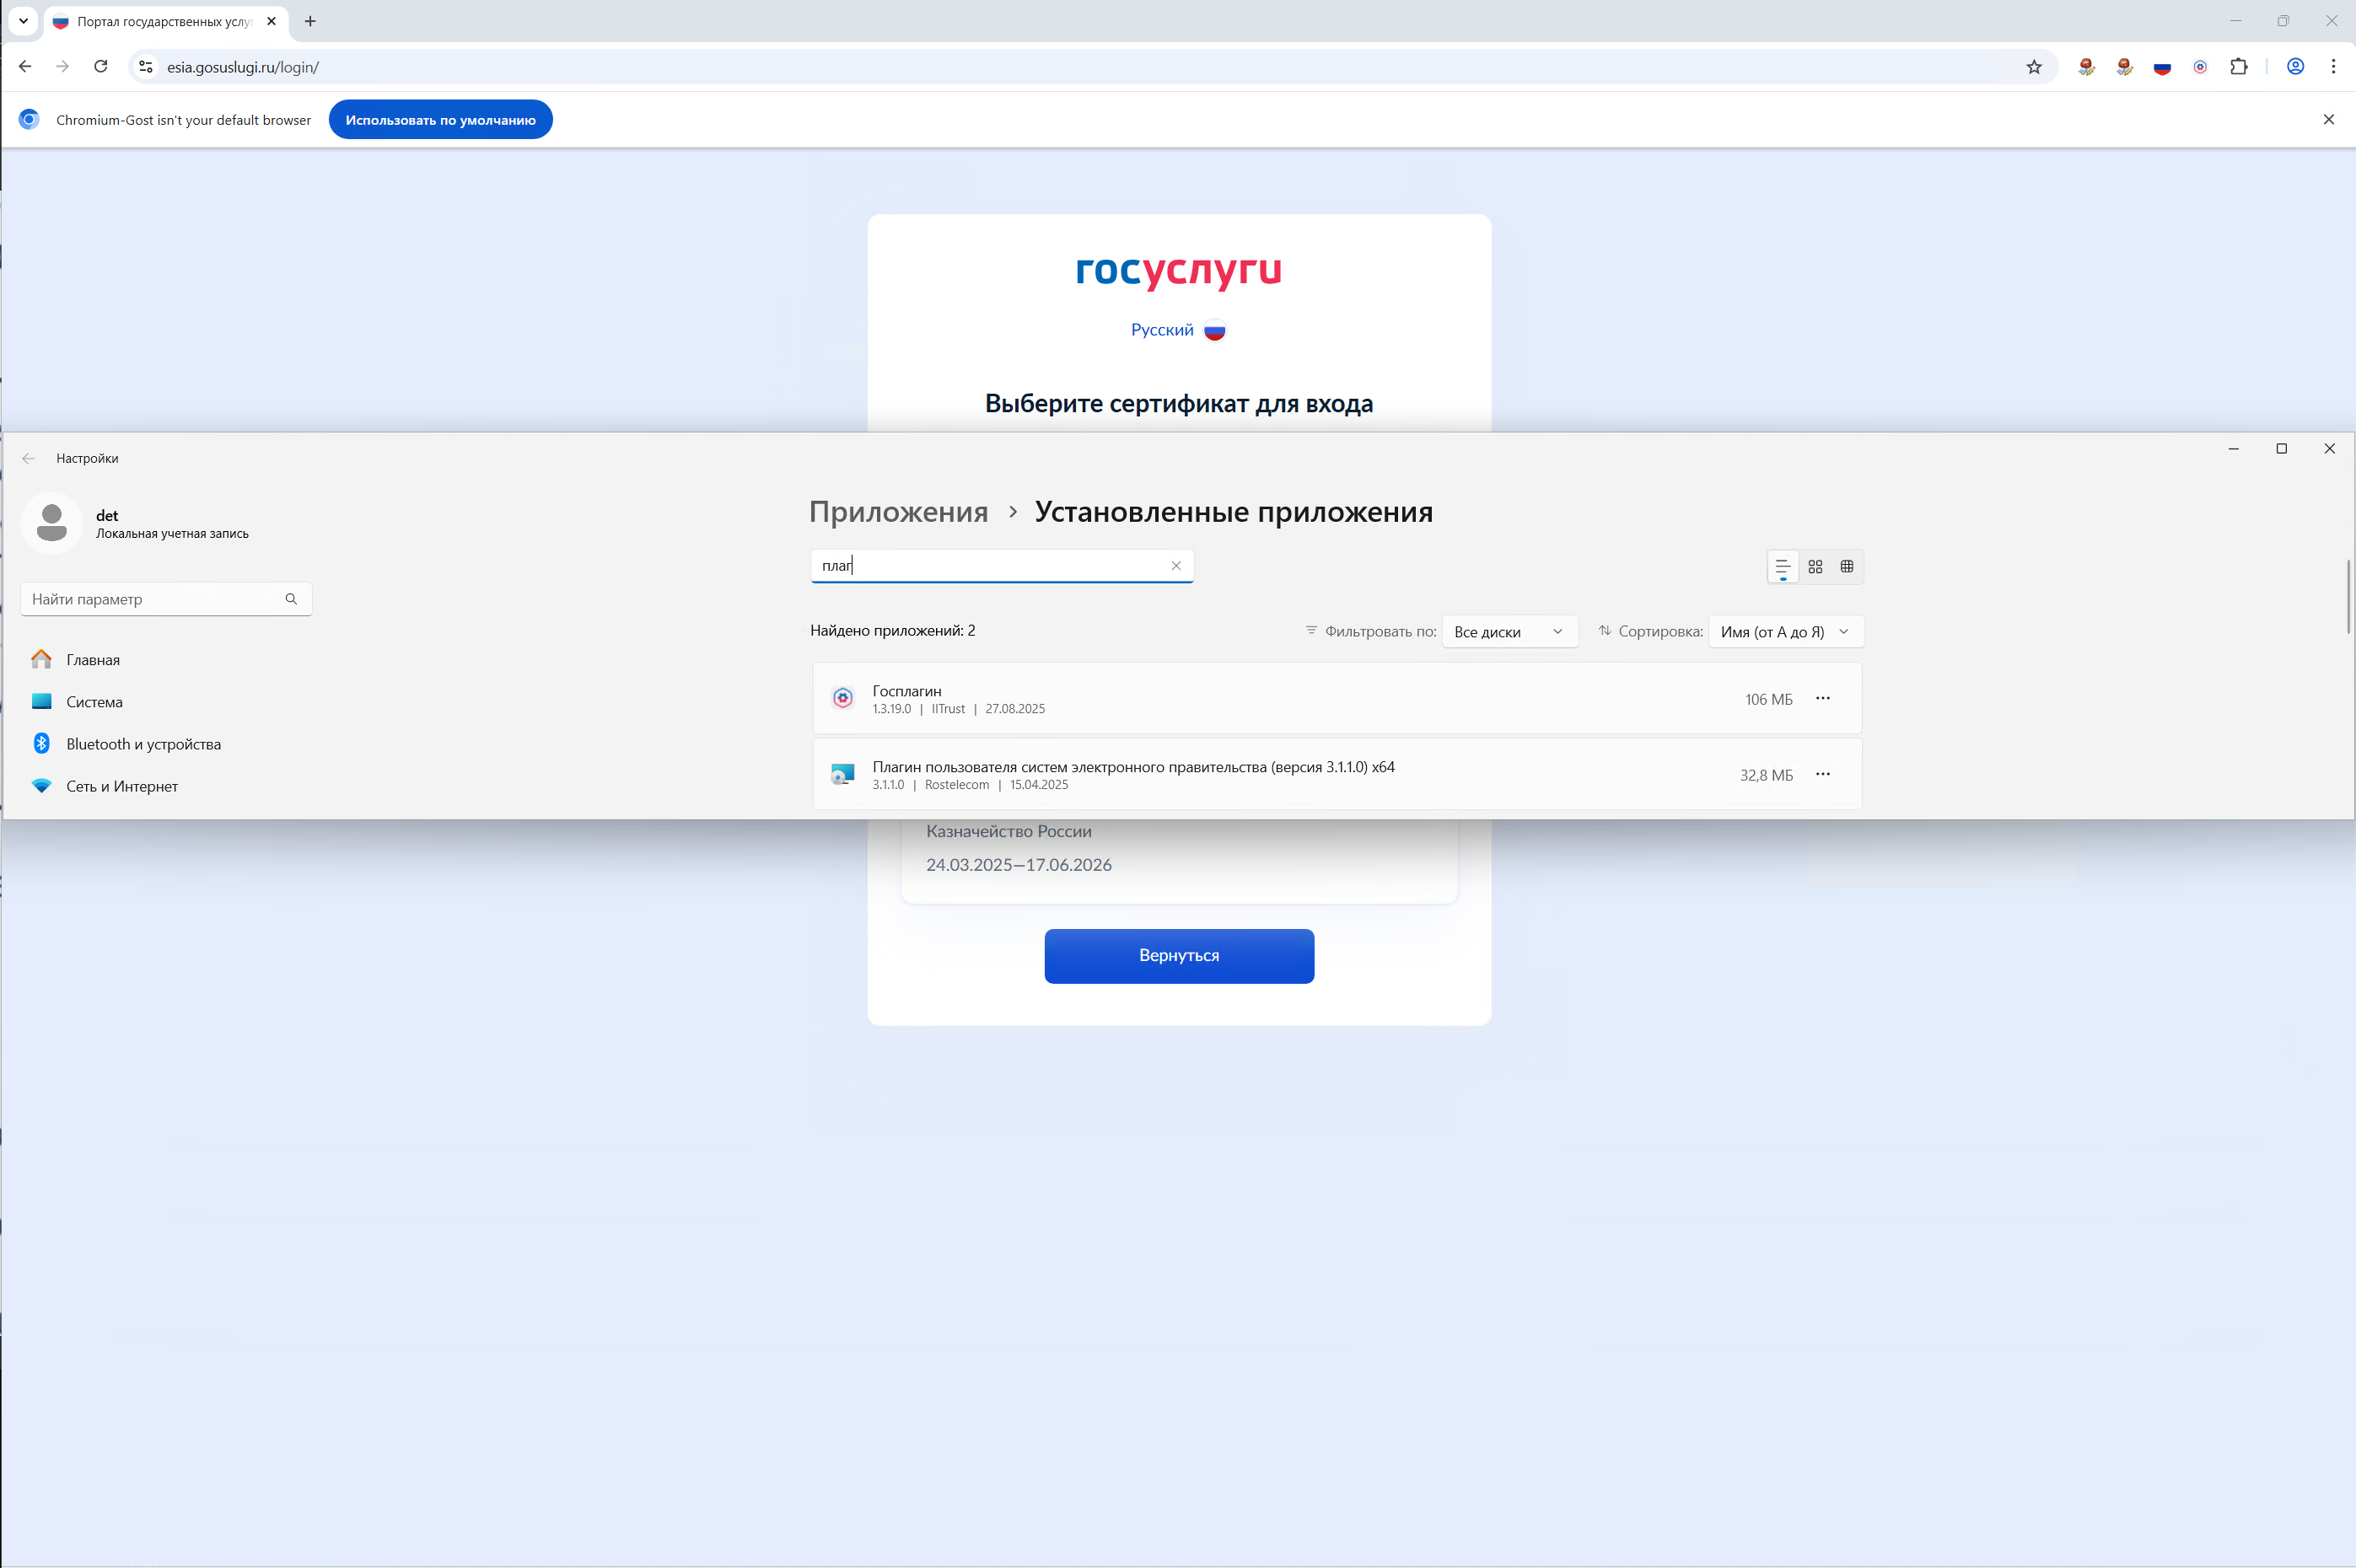This screenshot has height=1568, width=2356.
Task: Go back in the browser
Action: pos(25,66)
